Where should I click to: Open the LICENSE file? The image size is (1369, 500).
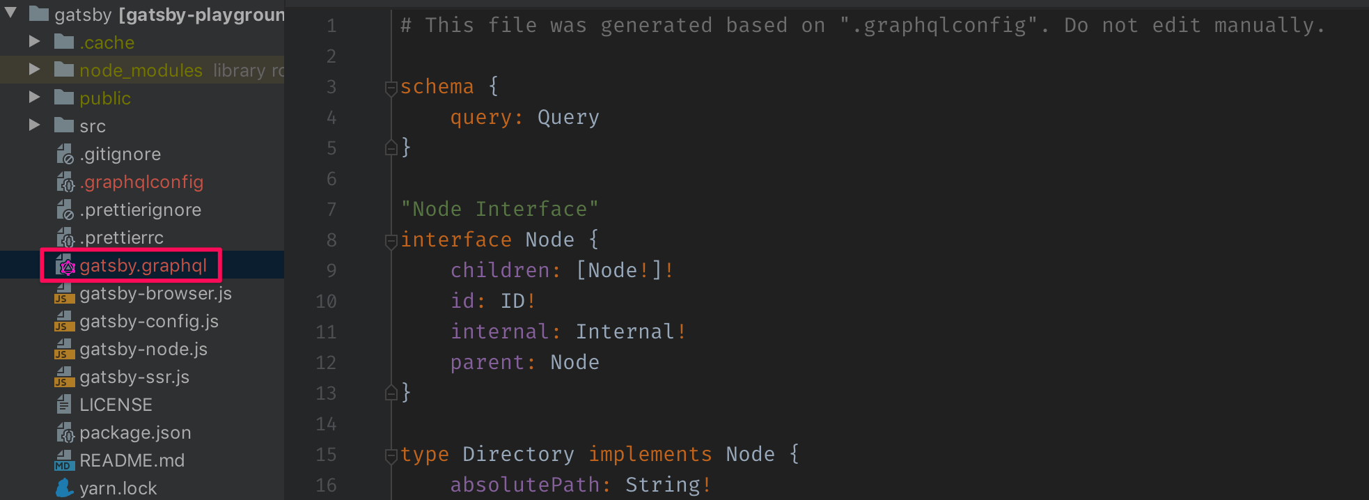click(116, 405)
